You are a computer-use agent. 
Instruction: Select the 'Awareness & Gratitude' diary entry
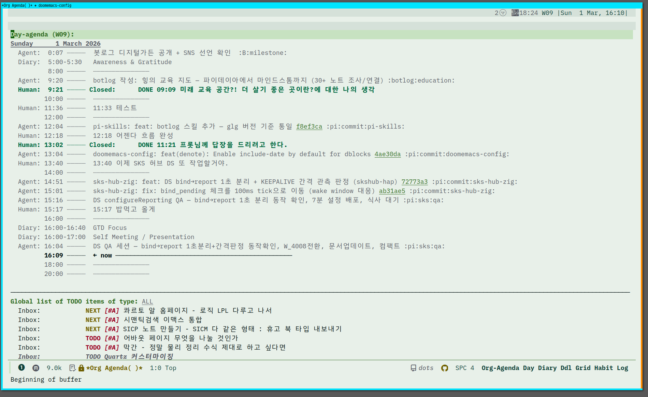pos(132,62)
